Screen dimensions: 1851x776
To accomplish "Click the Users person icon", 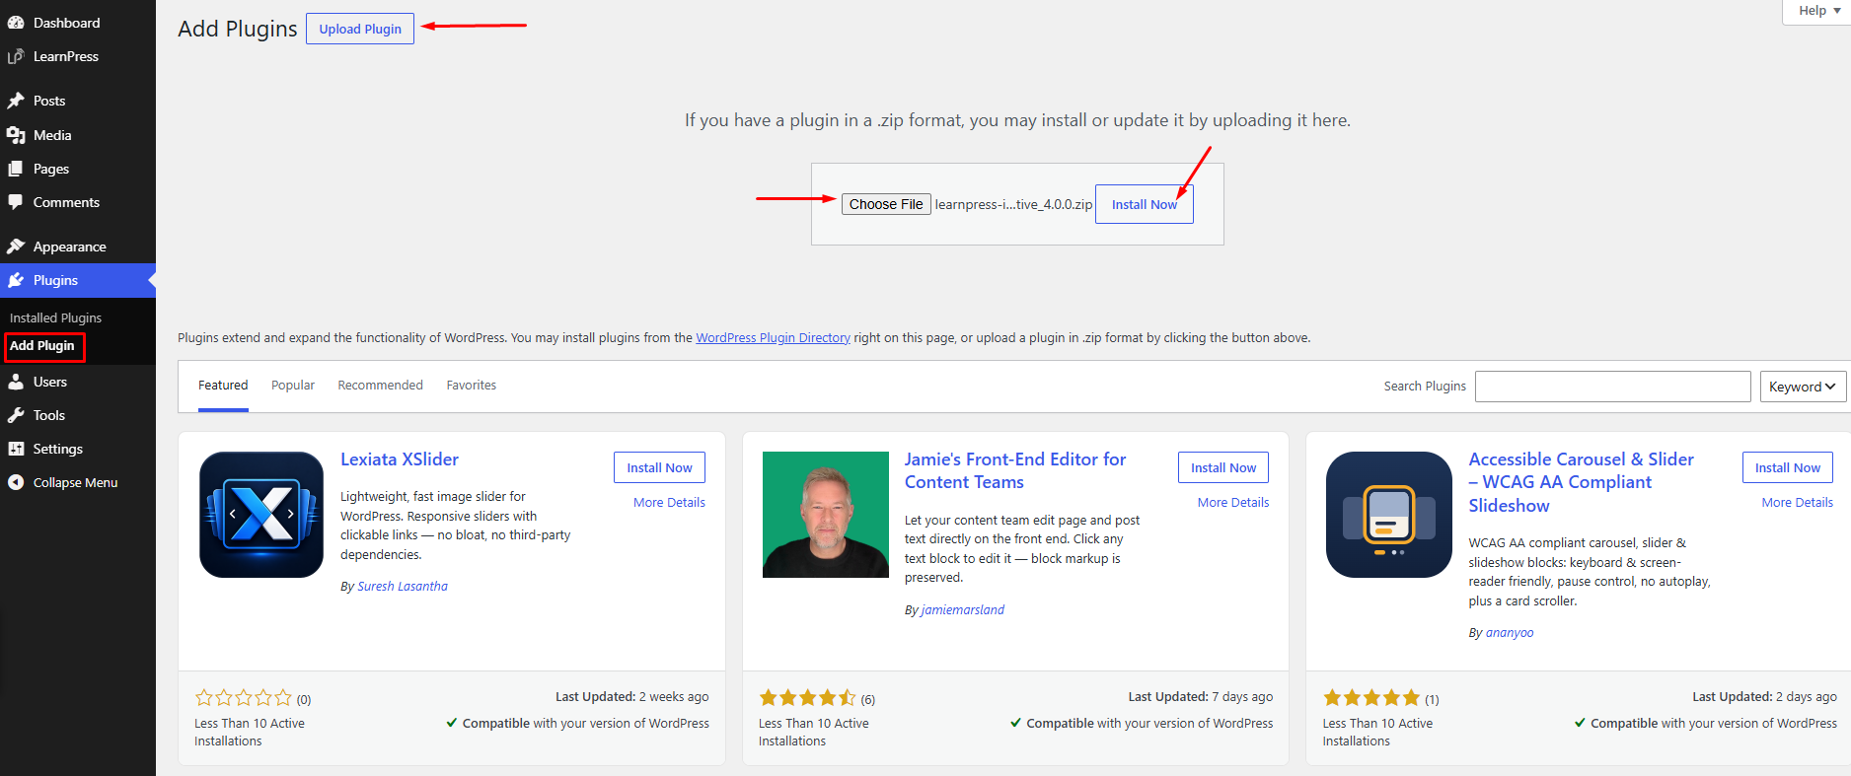I will pos(16,382).
